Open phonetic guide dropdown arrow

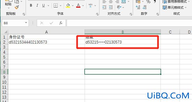95,6
